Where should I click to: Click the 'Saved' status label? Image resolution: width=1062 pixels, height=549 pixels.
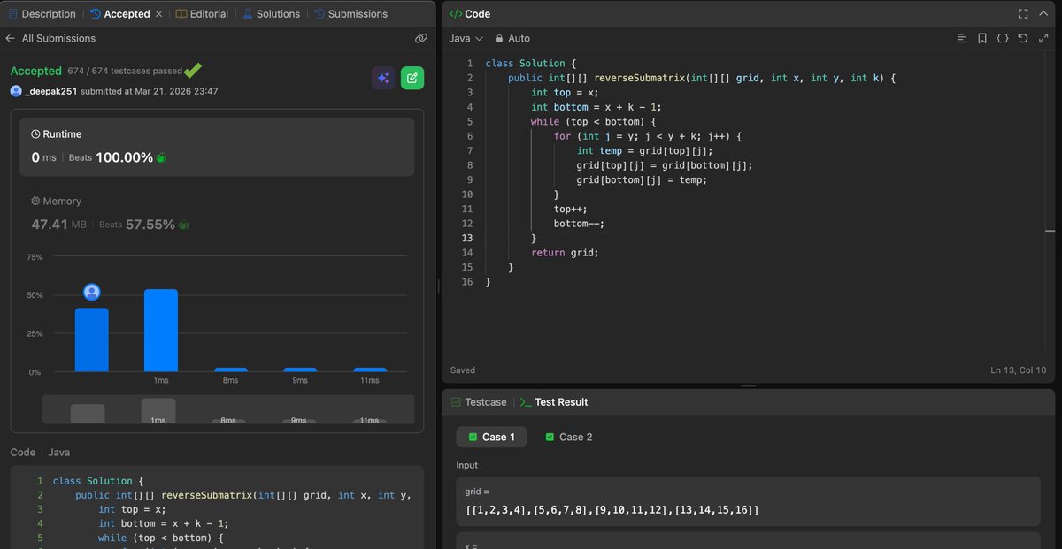tap(463, 370)
